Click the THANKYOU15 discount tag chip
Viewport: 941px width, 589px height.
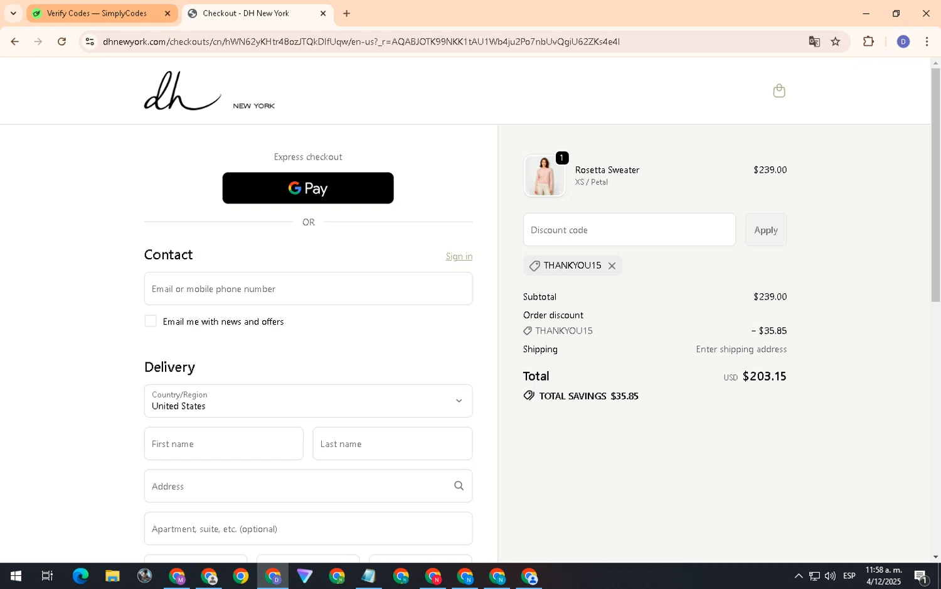click(572, 266)
